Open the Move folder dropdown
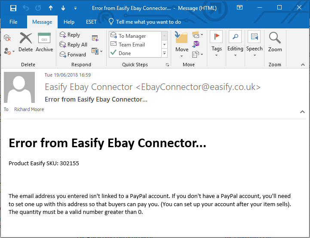 point(182,44)
